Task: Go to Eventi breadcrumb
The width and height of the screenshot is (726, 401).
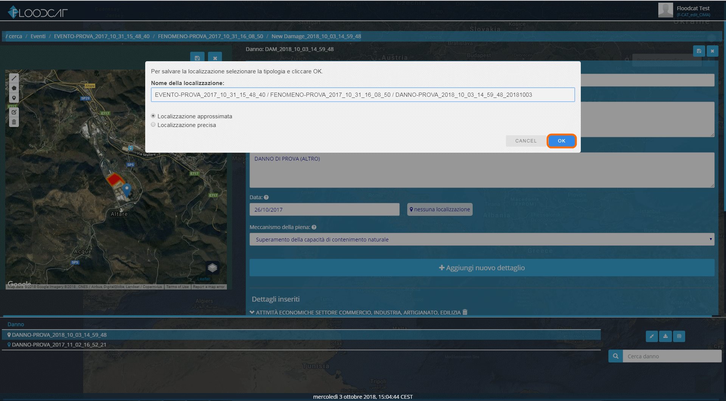Action: pos(38,36)
